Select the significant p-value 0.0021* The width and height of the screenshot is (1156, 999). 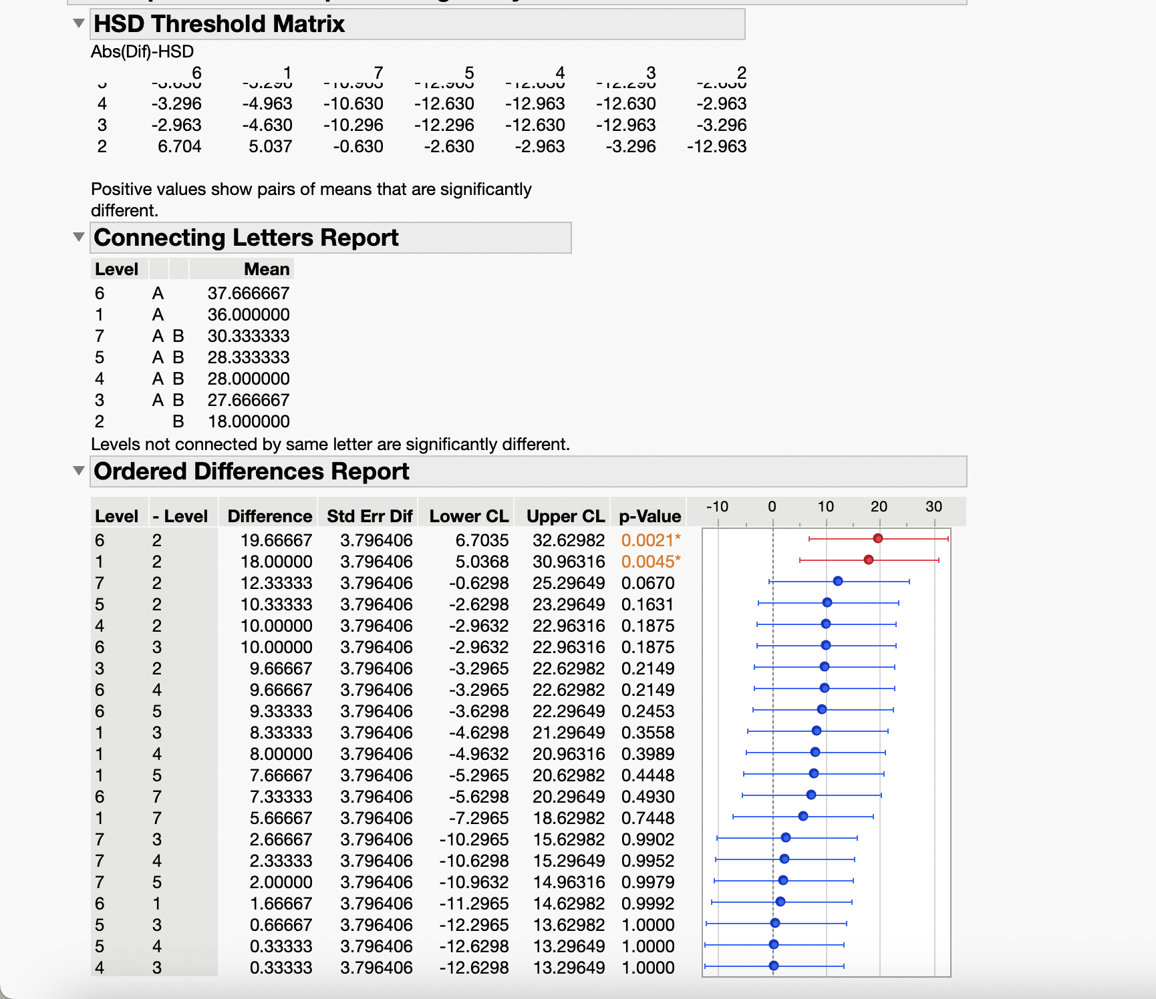click(x=649, y=540)
